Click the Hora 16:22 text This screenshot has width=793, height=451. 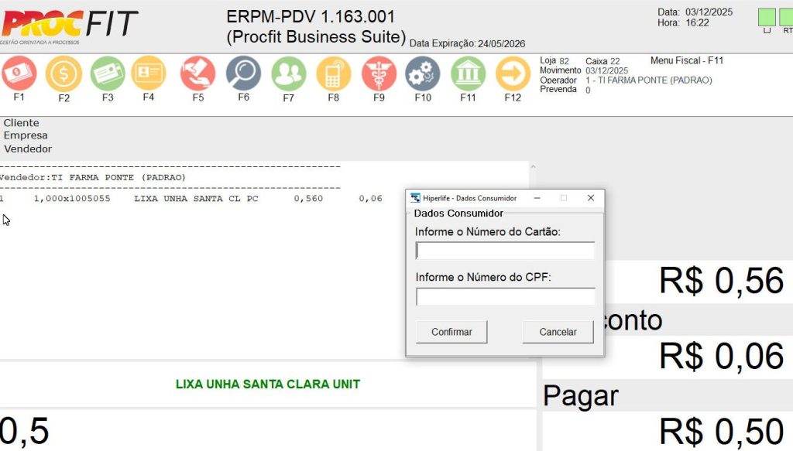tap(683, 22)
